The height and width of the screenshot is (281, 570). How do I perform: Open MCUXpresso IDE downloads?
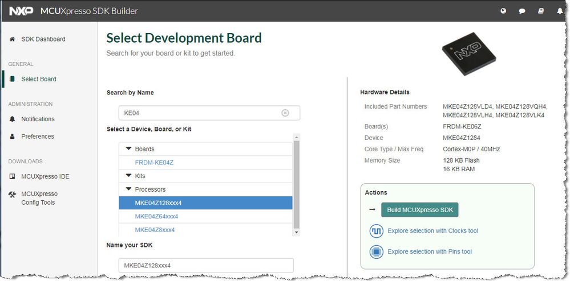pyautogui.click(x=45, y=176)
